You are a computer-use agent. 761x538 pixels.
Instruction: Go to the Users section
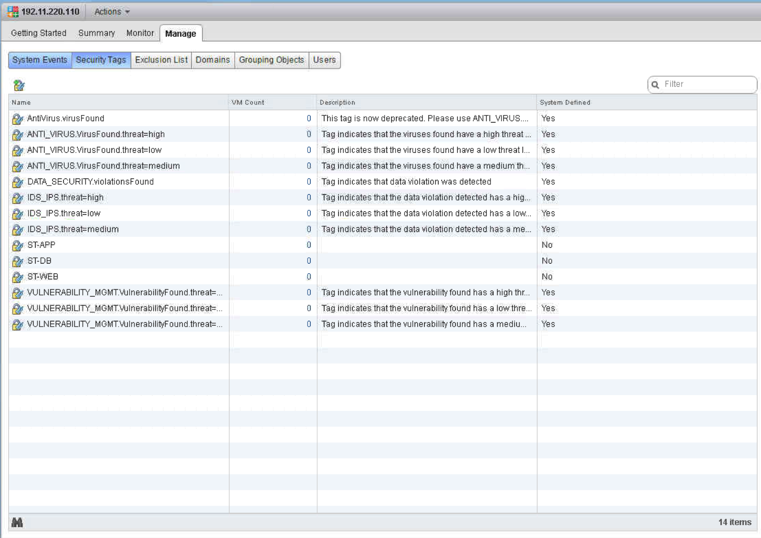click(324, 60)
